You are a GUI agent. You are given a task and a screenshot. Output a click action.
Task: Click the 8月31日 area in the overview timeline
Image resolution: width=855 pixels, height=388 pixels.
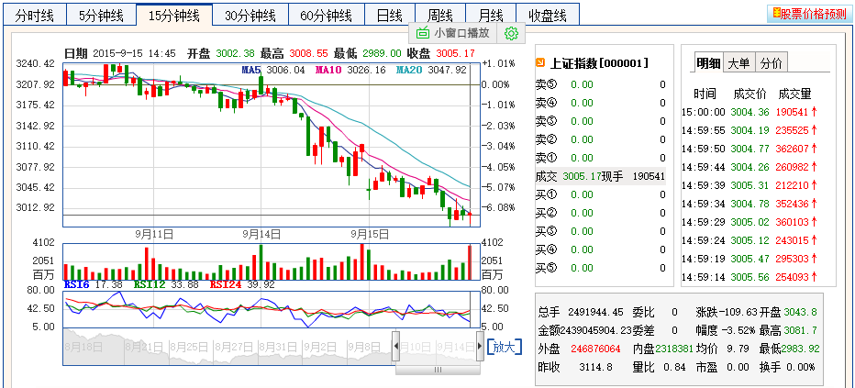pos(277,346)
